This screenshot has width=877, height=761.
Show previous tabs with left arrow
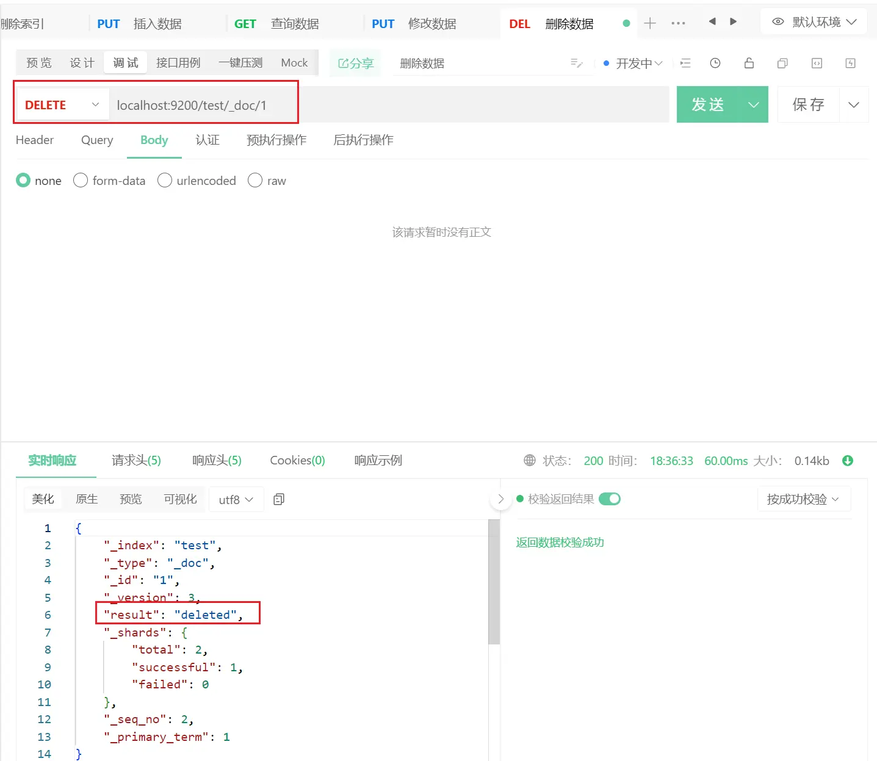coord(712,21)
